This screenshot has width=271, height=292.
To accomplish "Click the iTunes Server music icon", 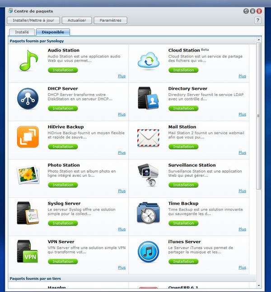I will pyautogui.click(x=148, y=252).
